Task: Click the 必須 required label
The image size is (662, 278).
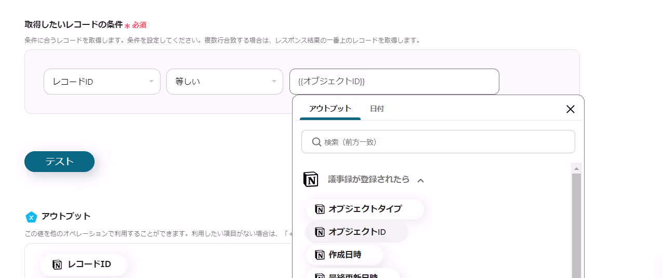Action: [x=139, y=25]
